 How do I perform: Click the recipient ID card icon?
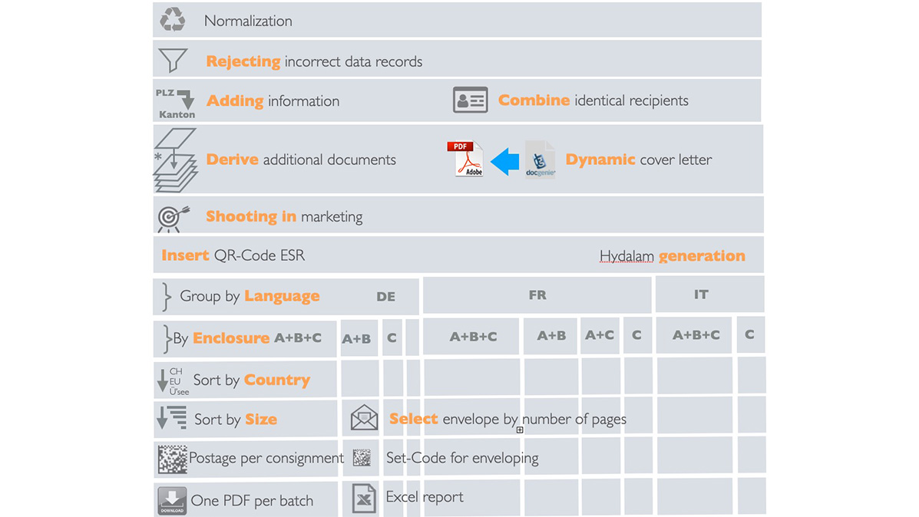(470, 100)
